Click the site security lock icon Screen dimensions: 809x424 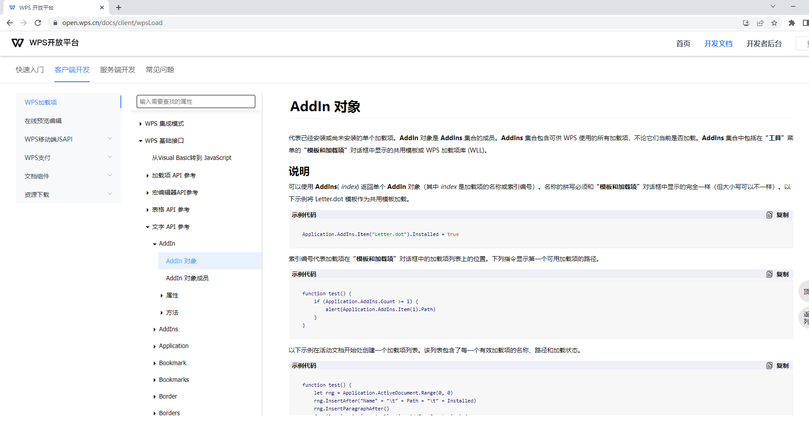pyautogui.click(x=55, y=23)
